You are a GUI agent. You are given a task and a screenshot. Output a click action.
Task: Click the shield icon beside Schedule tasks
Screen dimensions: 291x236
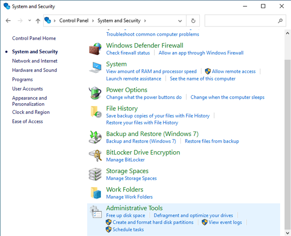[109, 230]
